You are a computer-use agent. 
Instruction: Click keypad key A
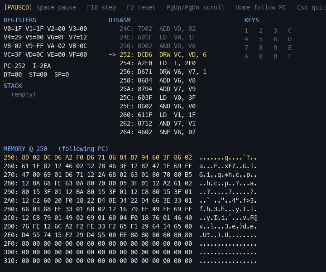point(246,56)
